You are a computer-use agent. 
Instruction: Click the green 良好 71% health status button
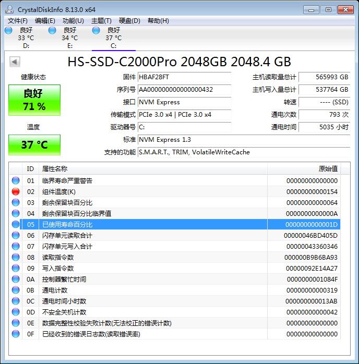click(x=34, y=100)
